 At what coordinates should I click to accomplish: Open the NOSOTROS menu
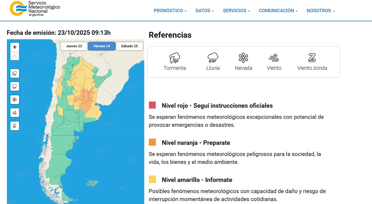[321, 11]
